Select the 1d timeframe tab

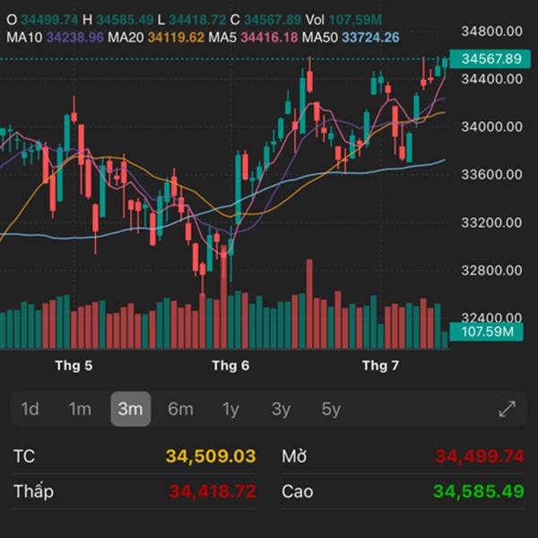pos(30,409)
